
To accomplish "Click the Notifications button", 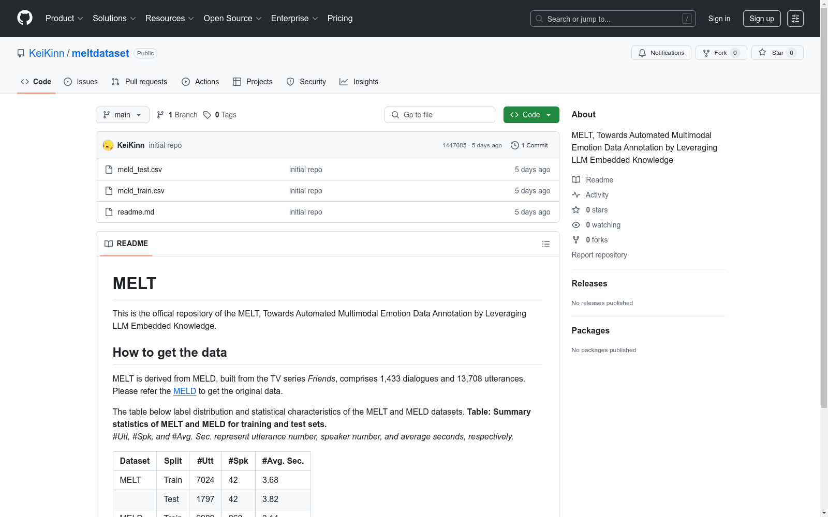I will (x=661, y=53).
